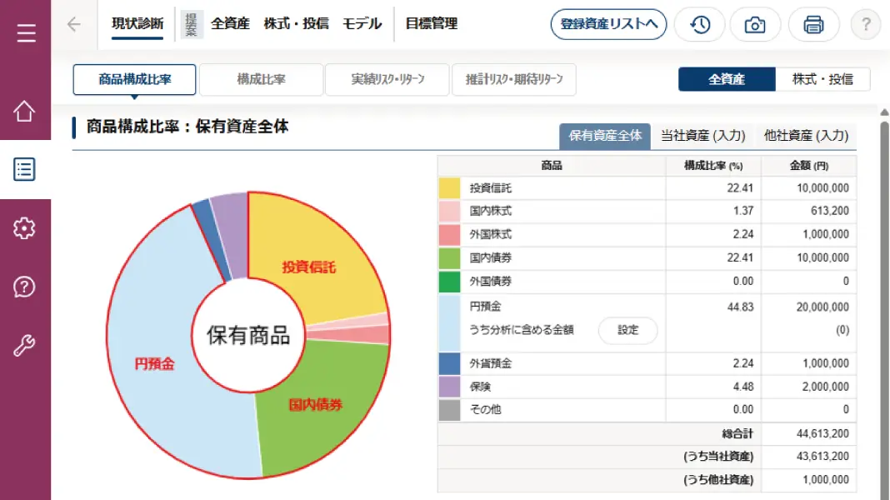Select the 株式・投信 menu item in the top bar
The image size is (890, 500).
[x=296, y=24]
